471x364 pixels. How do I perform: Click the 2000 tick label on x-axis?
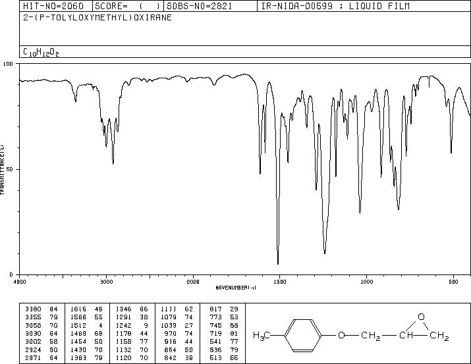(x=193, y=282)
